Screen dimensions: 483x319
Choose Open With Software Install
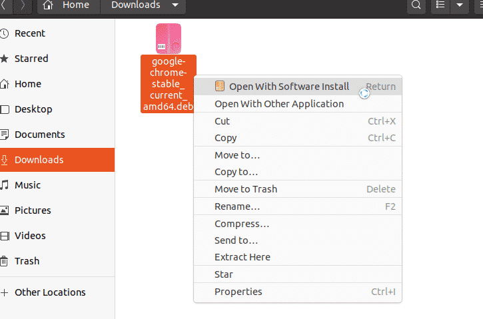pos(298,86)
